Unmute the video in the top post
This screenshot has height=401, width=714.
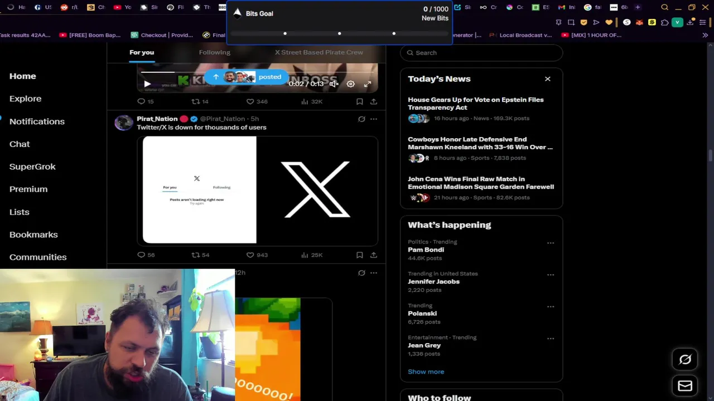click(334, 84)
